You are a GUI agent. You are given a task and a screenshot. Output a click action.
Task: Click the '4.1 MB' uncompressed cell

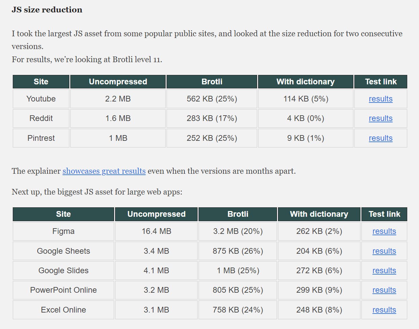(x=156, y=271)
